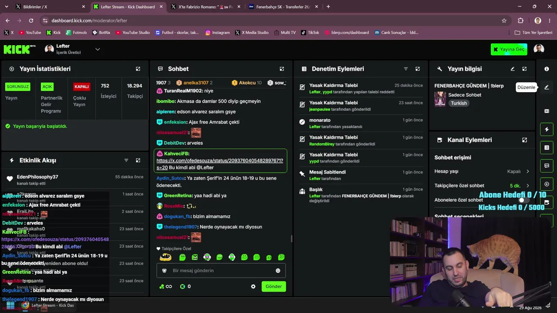Open the Instagram bookmark
Viewport: 557px width, 313px height.
[x=218, y=33]
